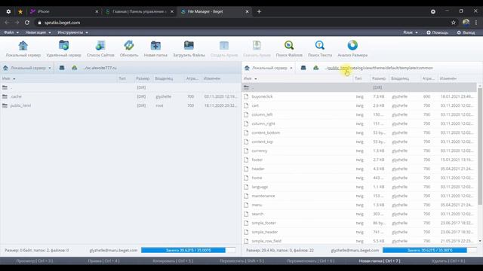Click the left panel drive icon
Viewport: 483px width, 271px height.
coord(62,68)
